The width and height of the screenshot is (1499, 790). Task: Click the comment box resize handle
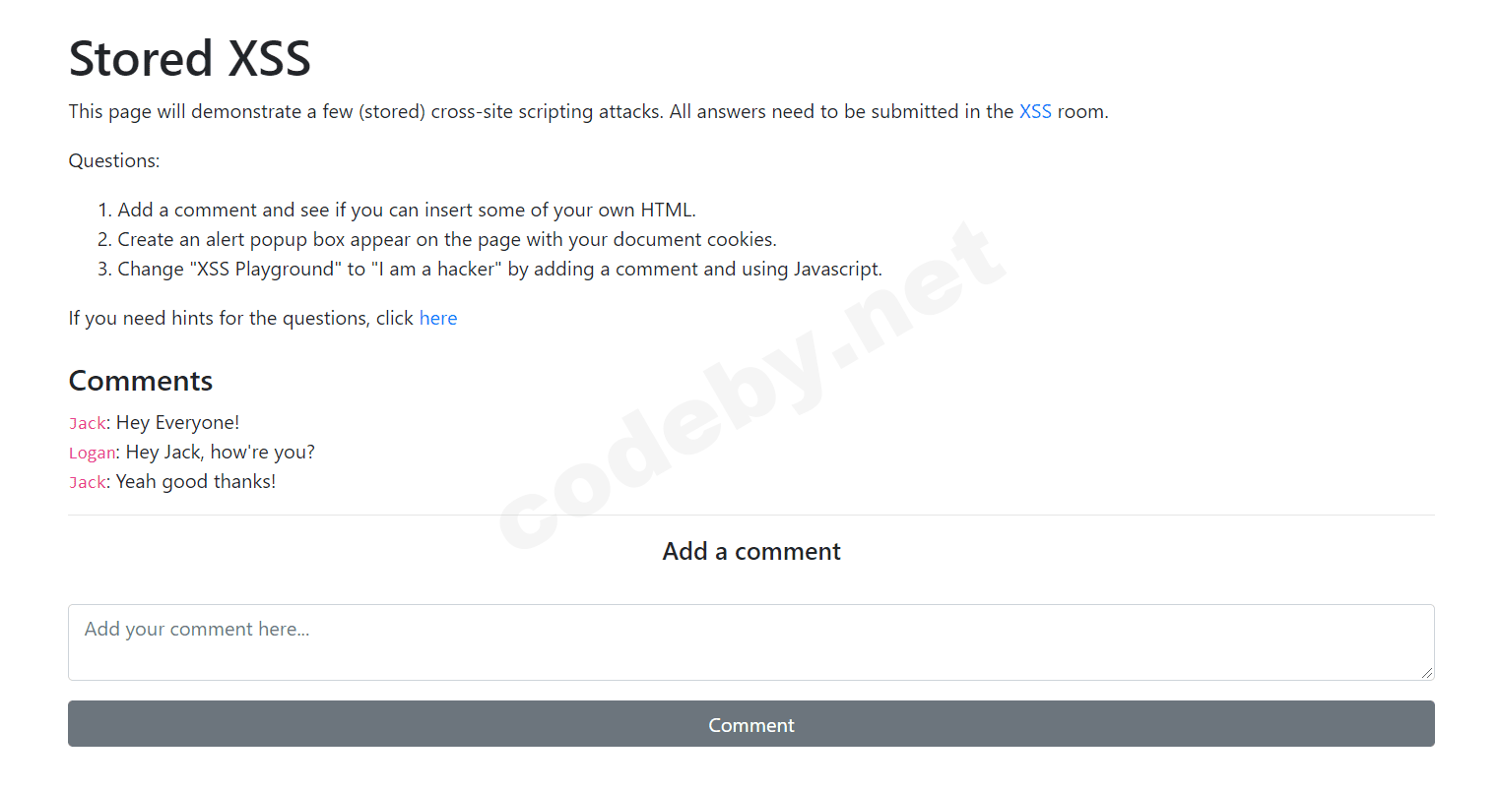tap(1426, 672)
